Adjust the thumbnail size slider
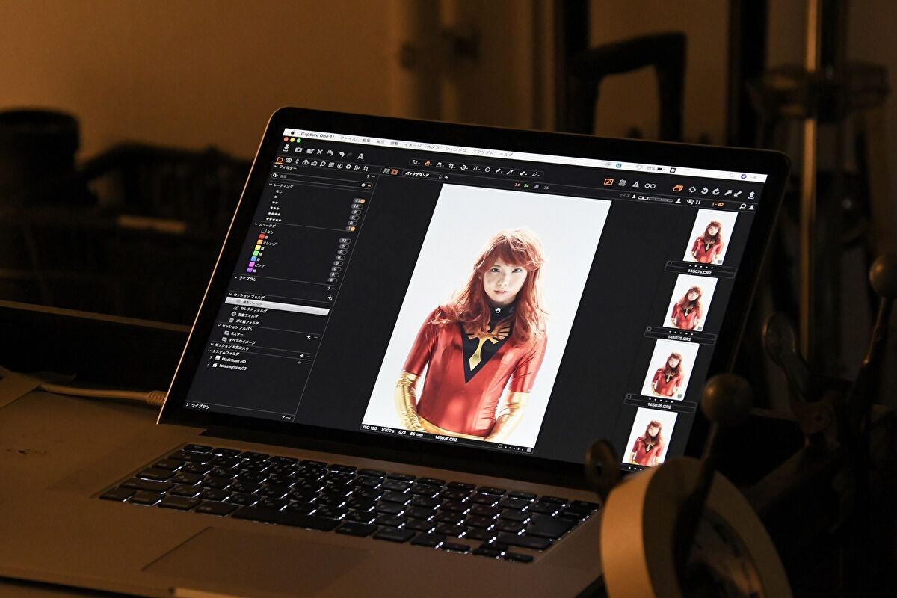897x598 pixels. pyautogui.click(x=656, y=200)
